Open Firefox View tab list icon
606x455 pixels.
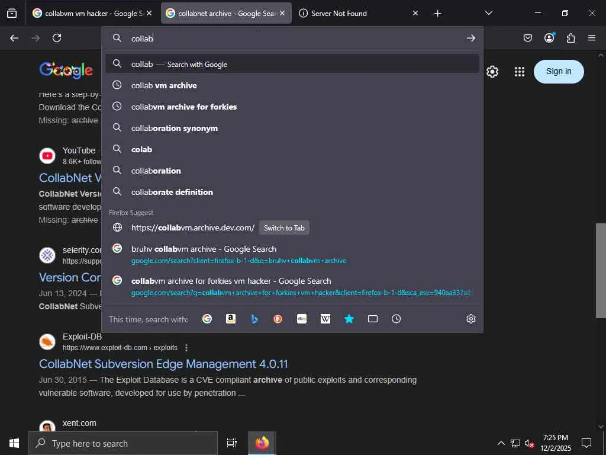pos(12,14)
